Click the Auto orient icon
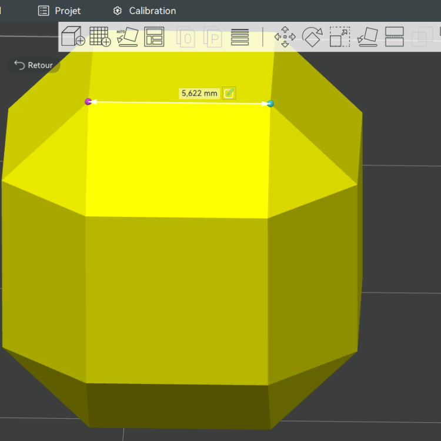Screen dimensions: 441x441 [x=128, y=36]
